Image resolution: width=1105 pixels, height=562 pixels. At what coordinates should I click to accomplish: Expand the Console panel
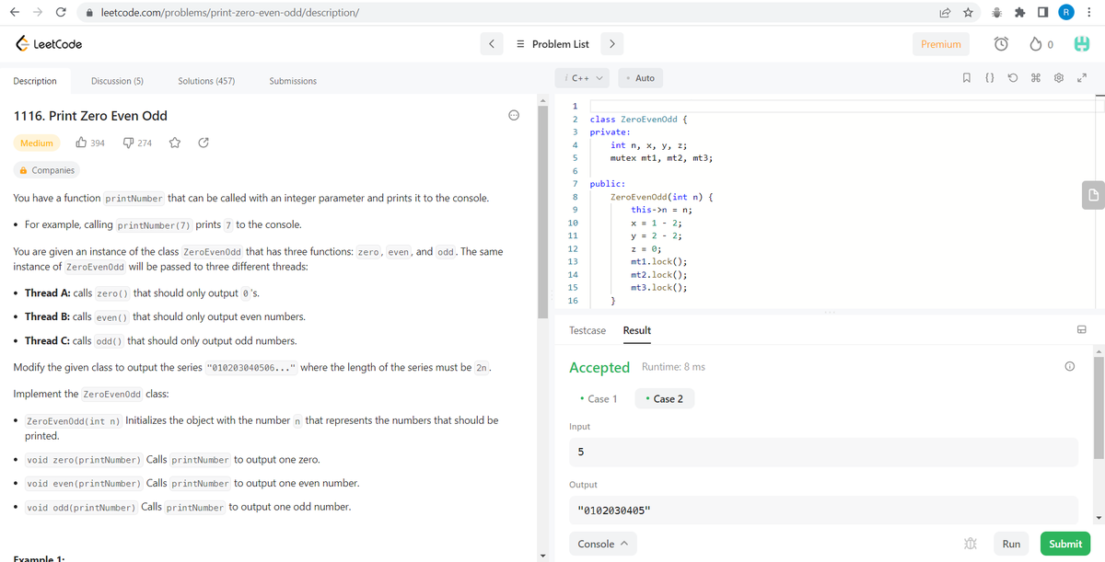(603, 544)
